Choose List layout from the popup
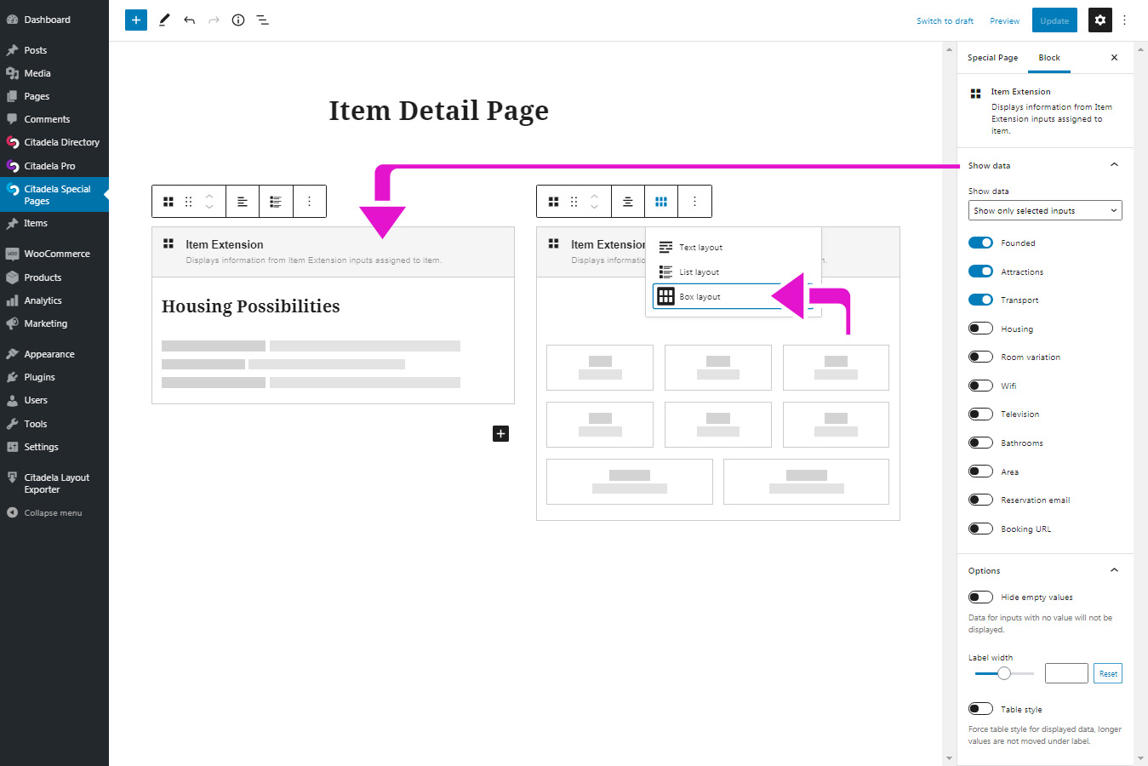 tap(733, 272)
